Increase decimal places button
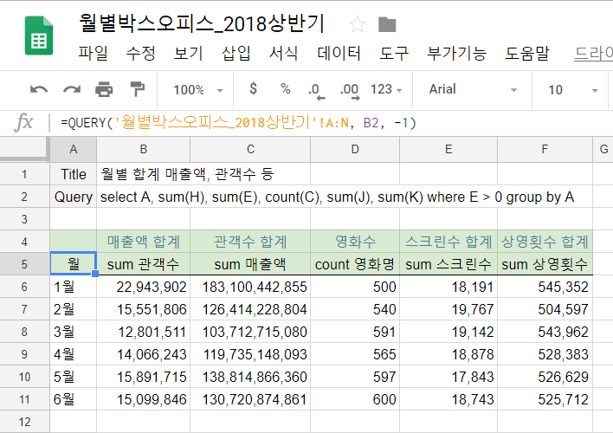613x433 pixels. click(349, 89)
